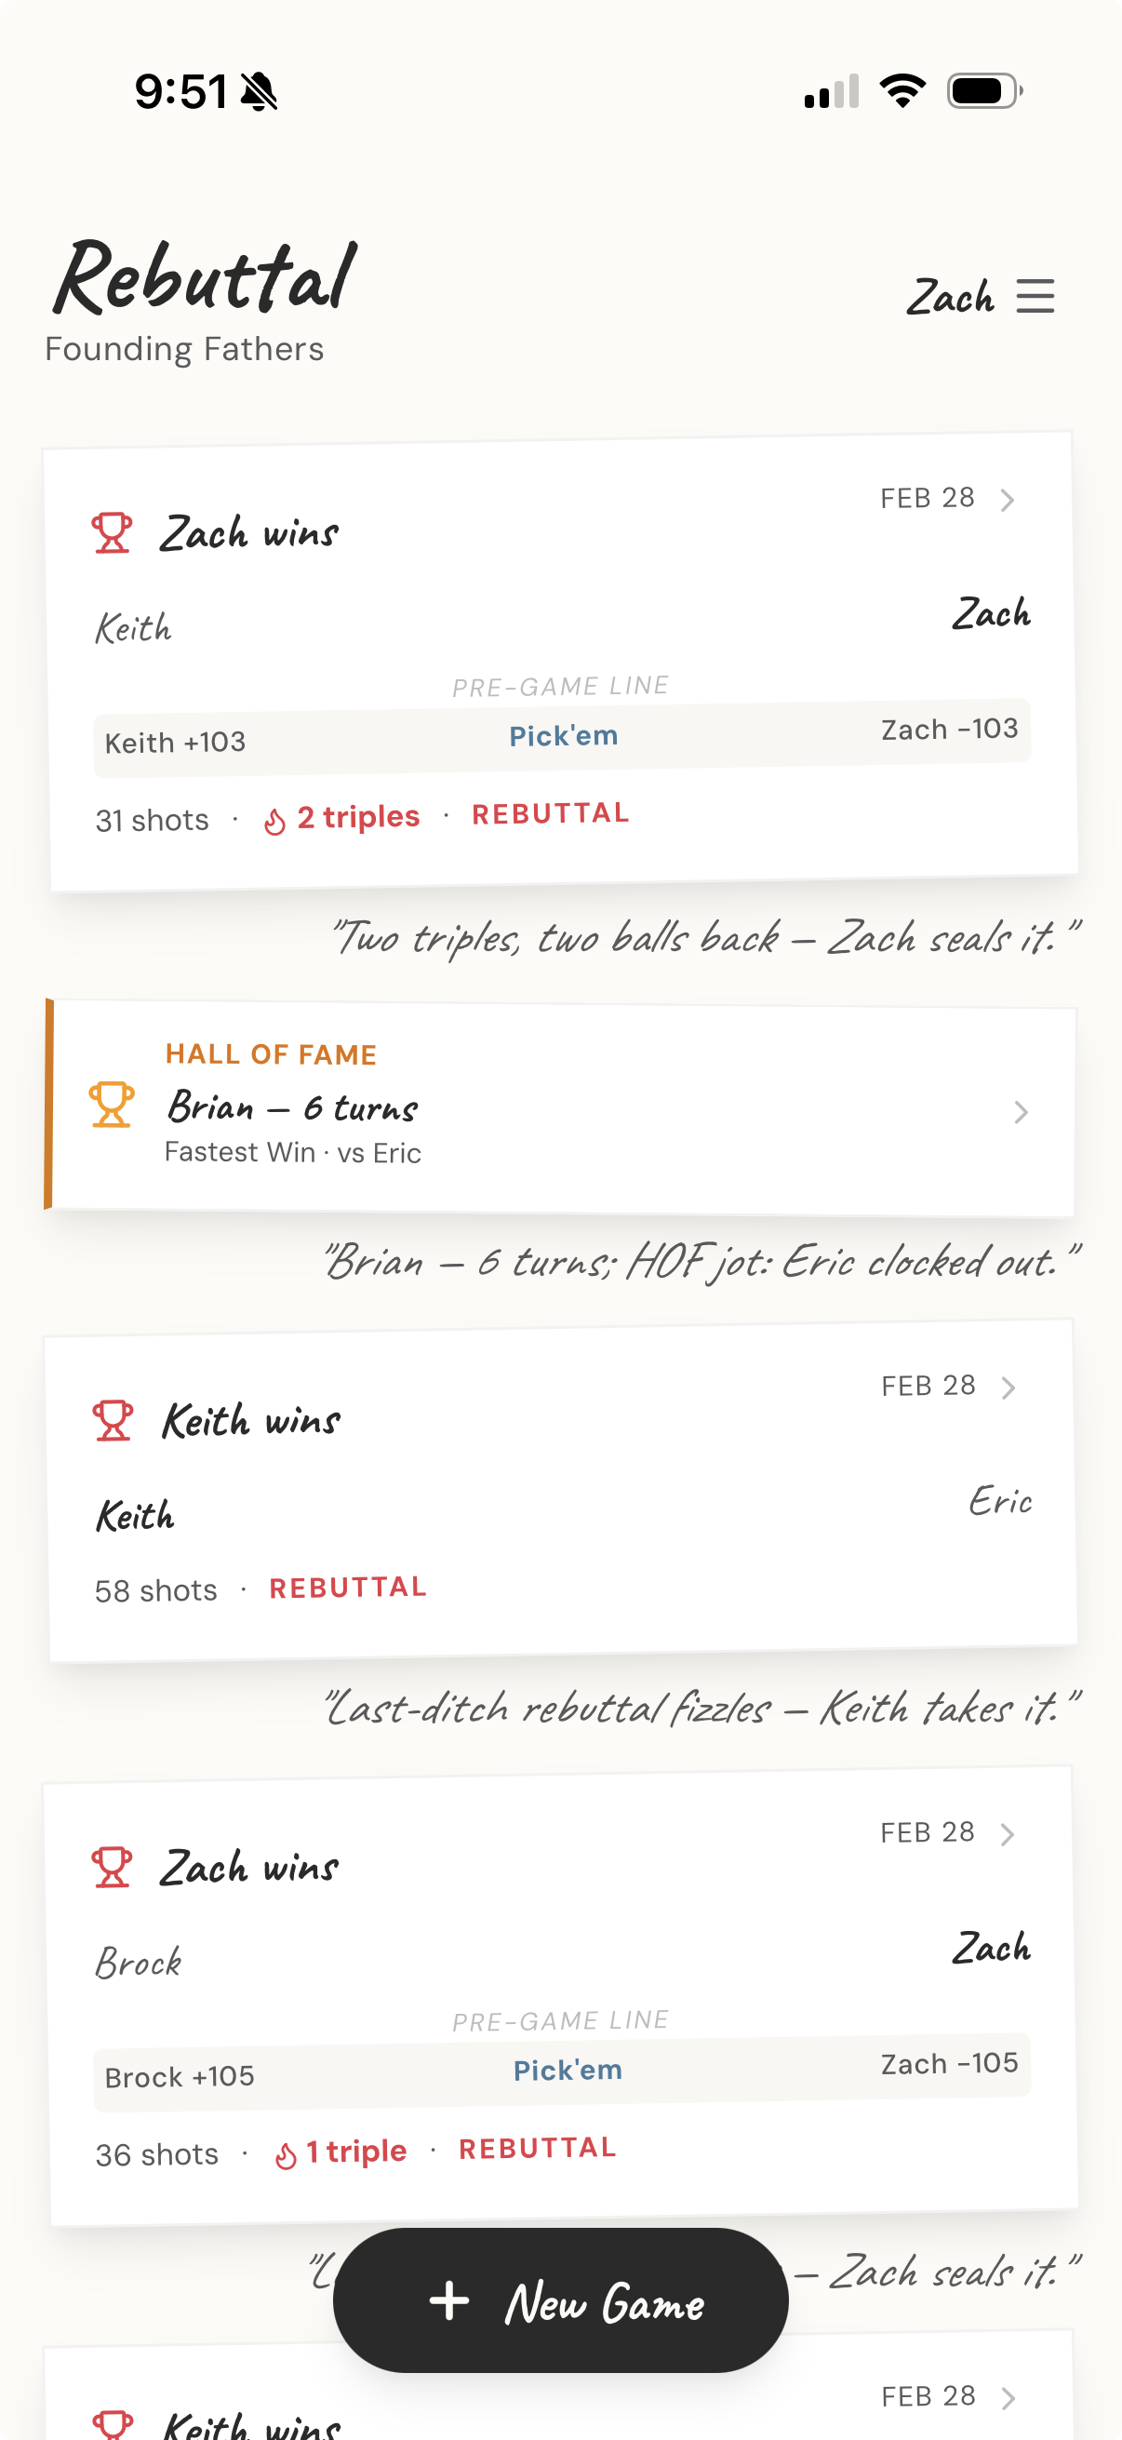Click the muted bell icon in status bar
1122x2440 pixels.
click(259, 92)
